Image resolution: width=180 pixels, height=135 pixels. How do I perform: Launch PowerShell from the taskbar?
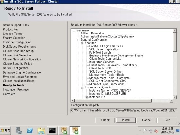click(x=30, y=131)
